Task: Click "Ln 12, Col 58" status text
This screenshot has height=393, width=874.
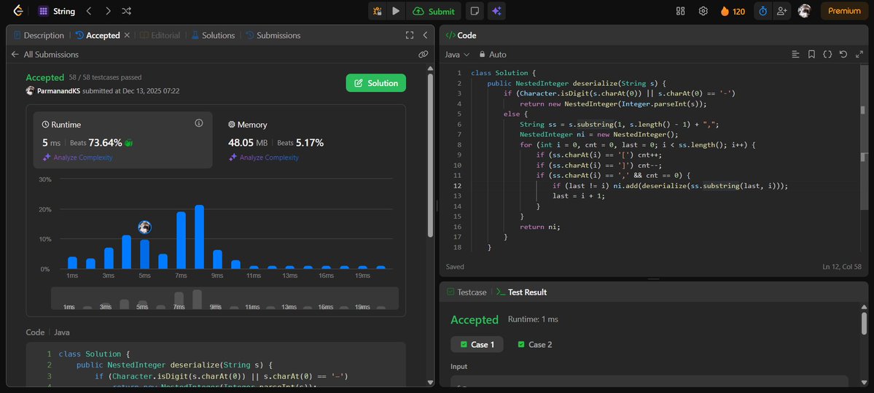Action: click(842, 266)
